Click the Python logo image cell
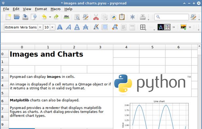 tap(152, 85)
